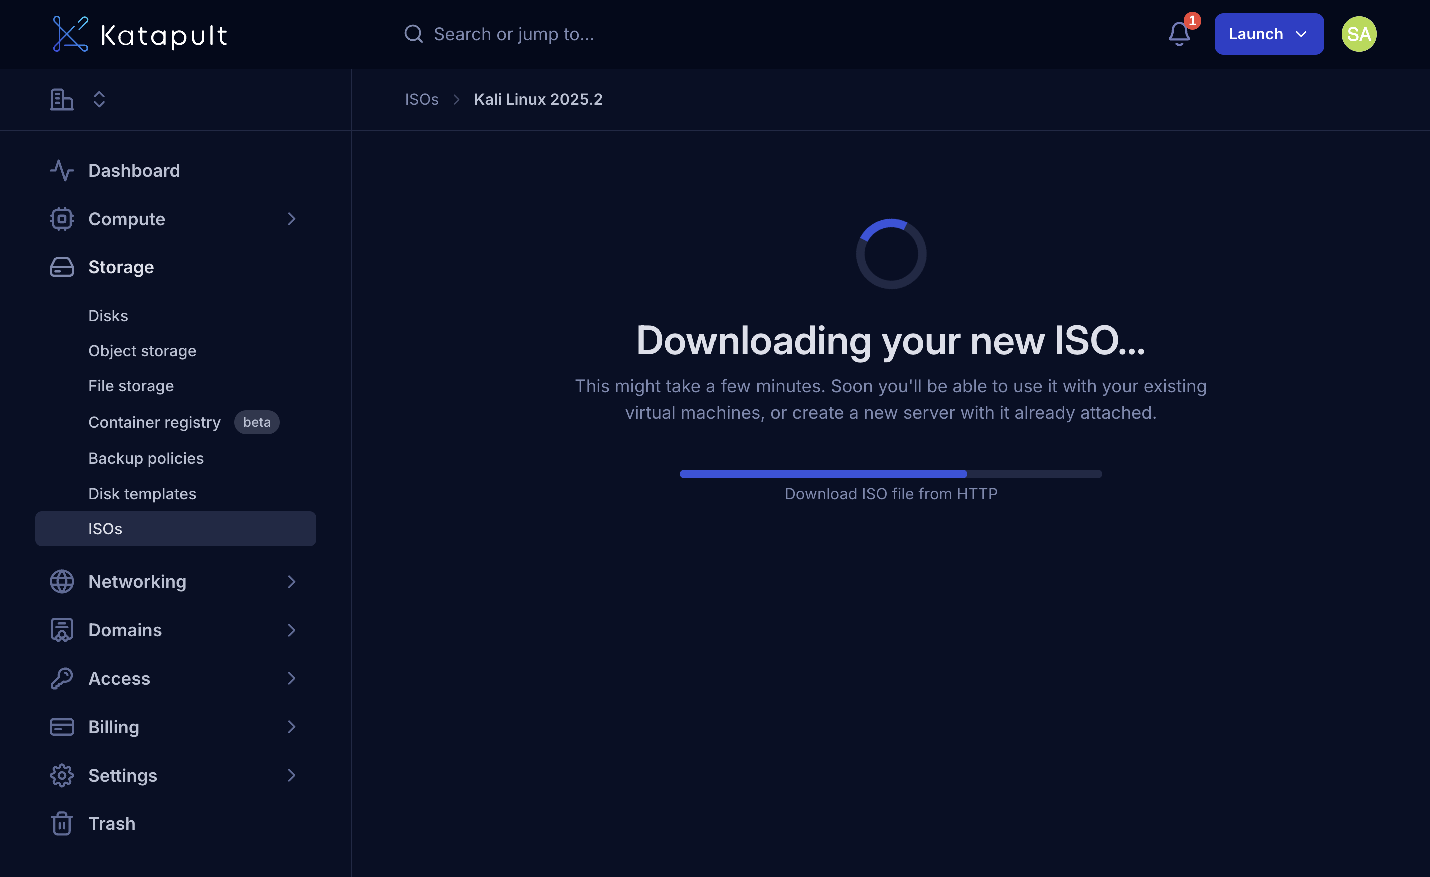Click the Katapult logo

[x=139, y=35]
